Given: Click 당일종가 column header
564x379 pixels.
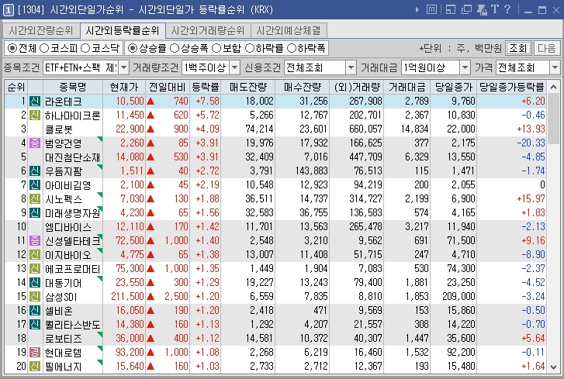Looking at the screenshot, I should point(454,87).
